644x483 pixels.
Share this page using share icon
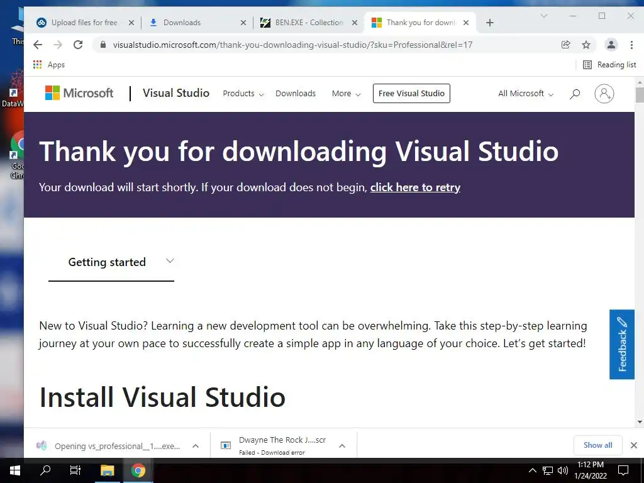coord(566,45)
